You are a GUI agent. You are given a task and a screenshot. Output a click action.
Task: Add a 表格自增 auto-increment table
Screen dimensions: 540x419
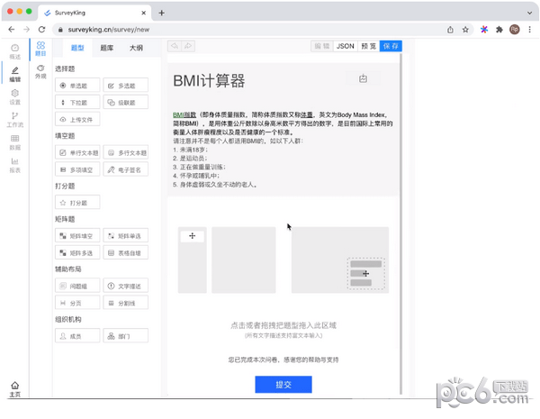pos(126,252)
